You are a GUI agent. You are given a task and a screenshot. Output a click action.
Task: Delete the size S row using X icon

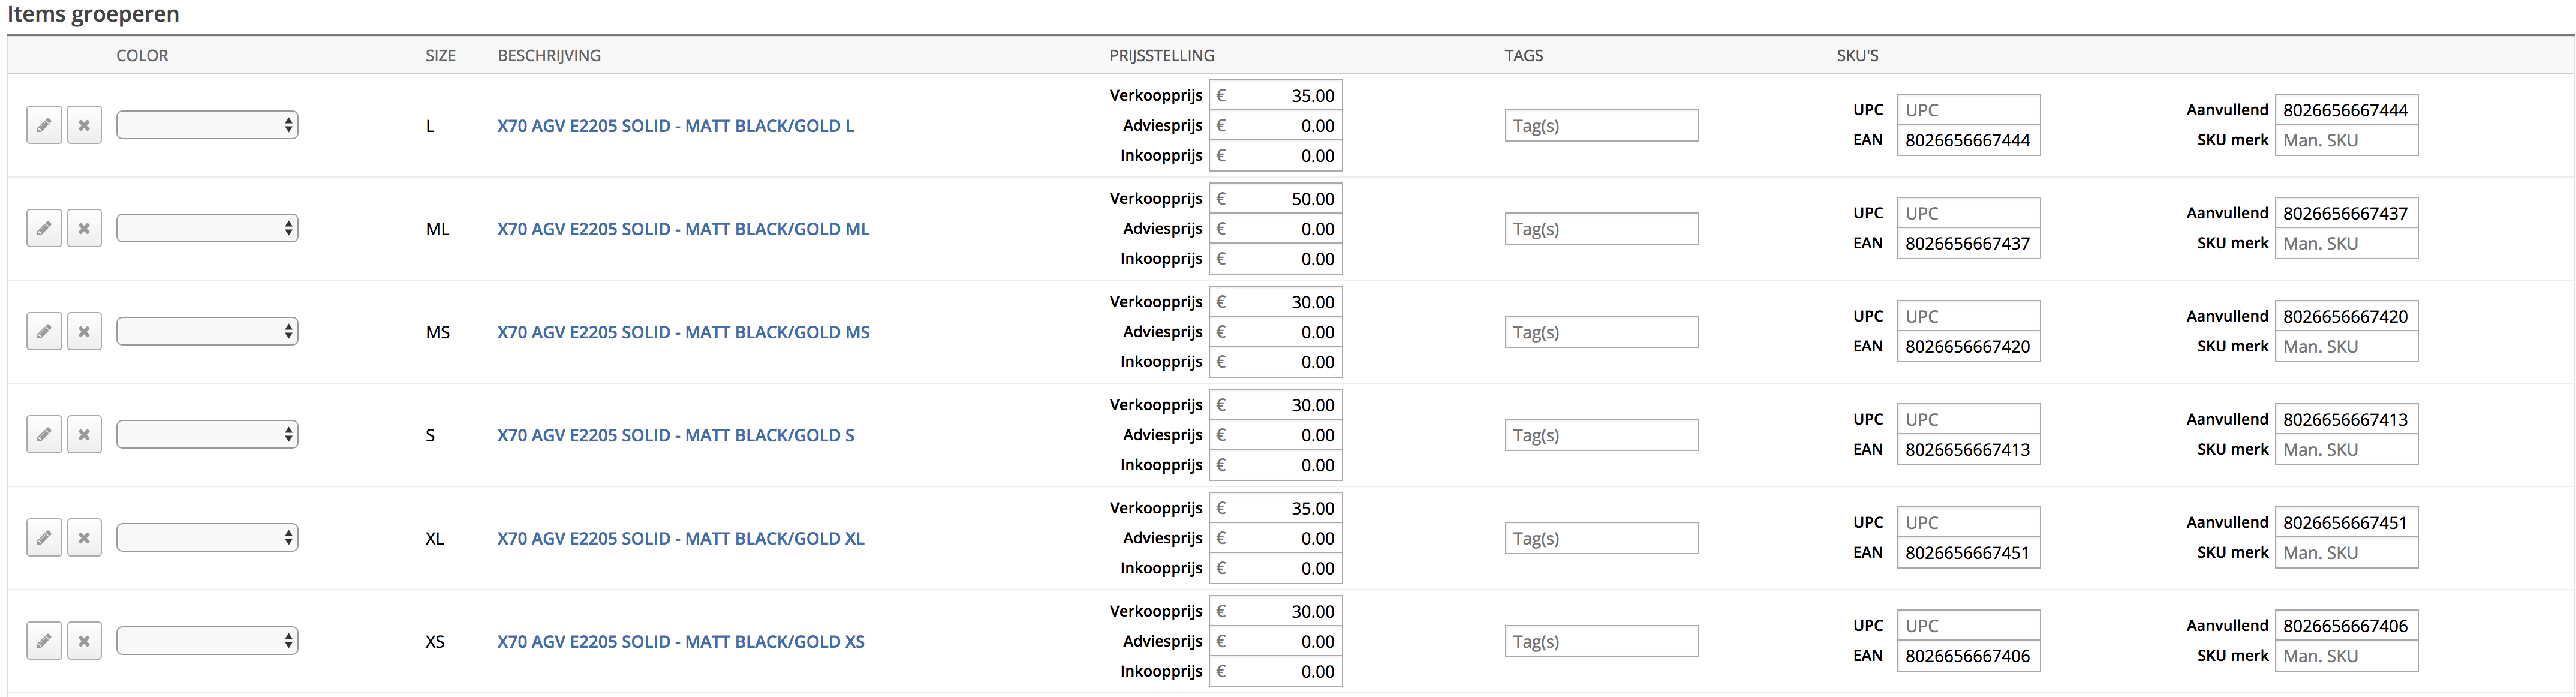pos(84,434)
